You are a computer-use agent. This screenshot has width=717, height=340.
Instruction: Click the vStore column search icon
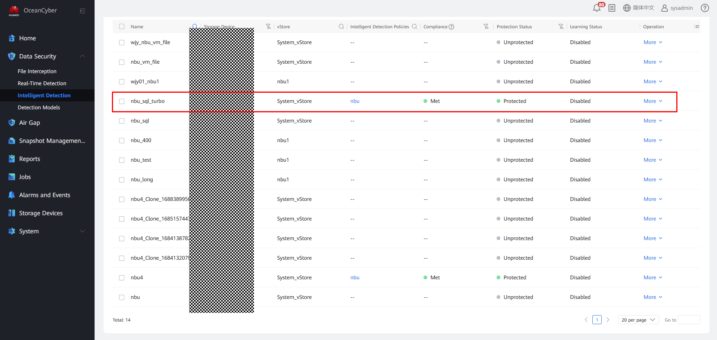341,26
